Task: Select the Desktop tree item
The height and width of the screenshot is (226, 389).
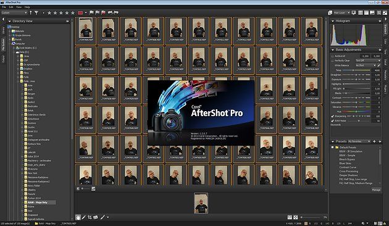Action: tap(15, 27)
